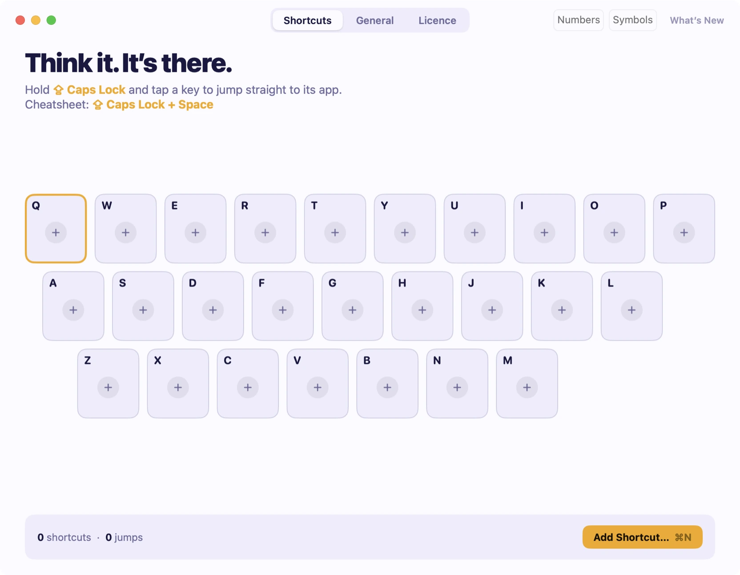Go to the Licence tab
This screenshot has height=575, width=740.
[x=437, y=20]
